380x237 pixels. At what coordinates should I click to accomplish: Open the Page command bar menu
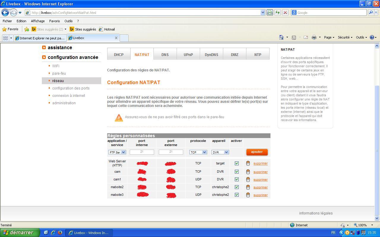329,37
